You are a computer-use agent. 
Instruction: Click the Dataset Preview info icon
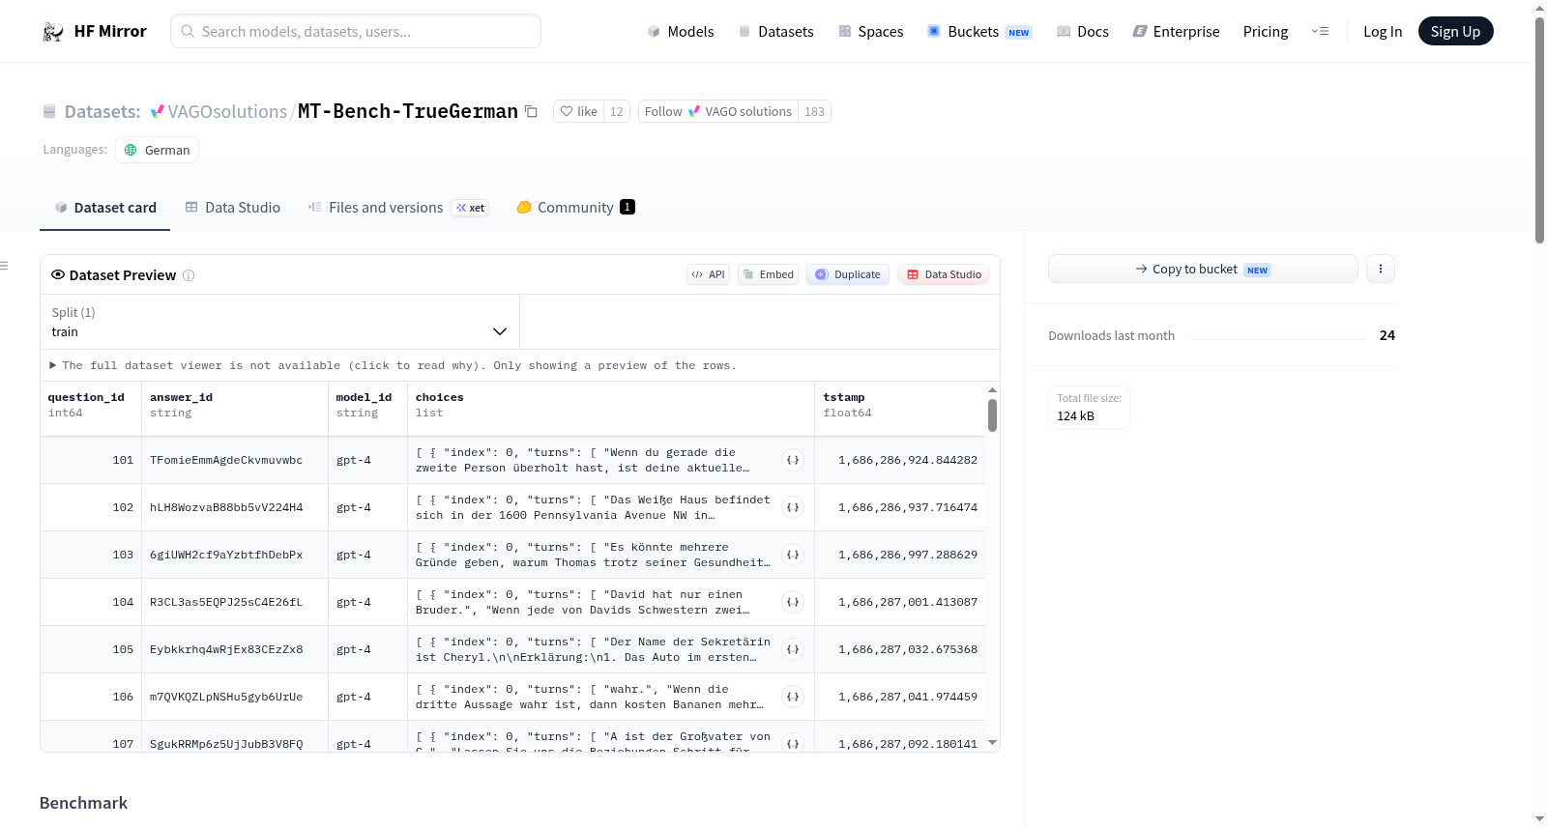189,275
